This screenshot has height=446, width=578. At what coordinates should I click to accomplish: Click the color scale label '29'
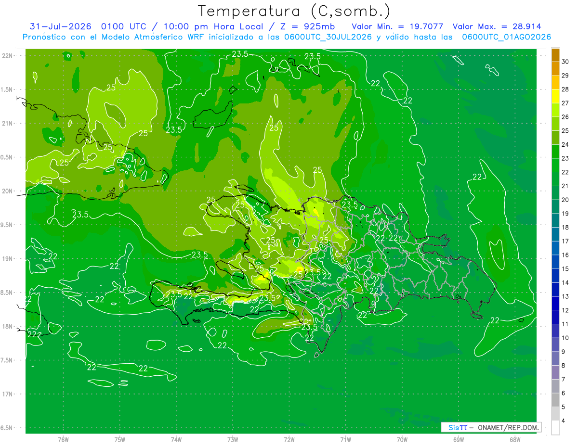tap(565, 76)
